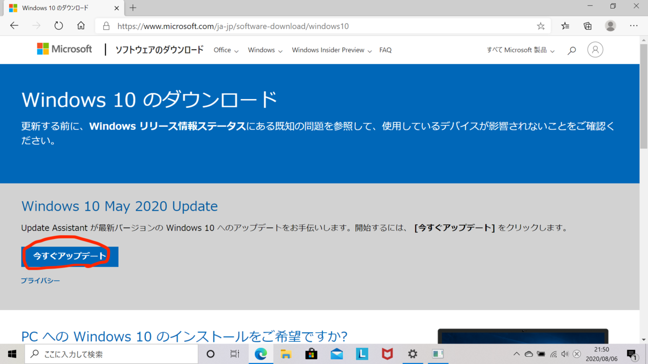
Task: Open McAfee from the taskbar
Action: pyautogui.click(x=387, y=354)
